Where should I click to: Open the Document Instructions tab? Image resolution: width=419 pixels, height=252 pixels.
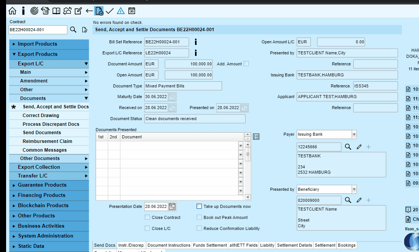(x=169, y=245)
